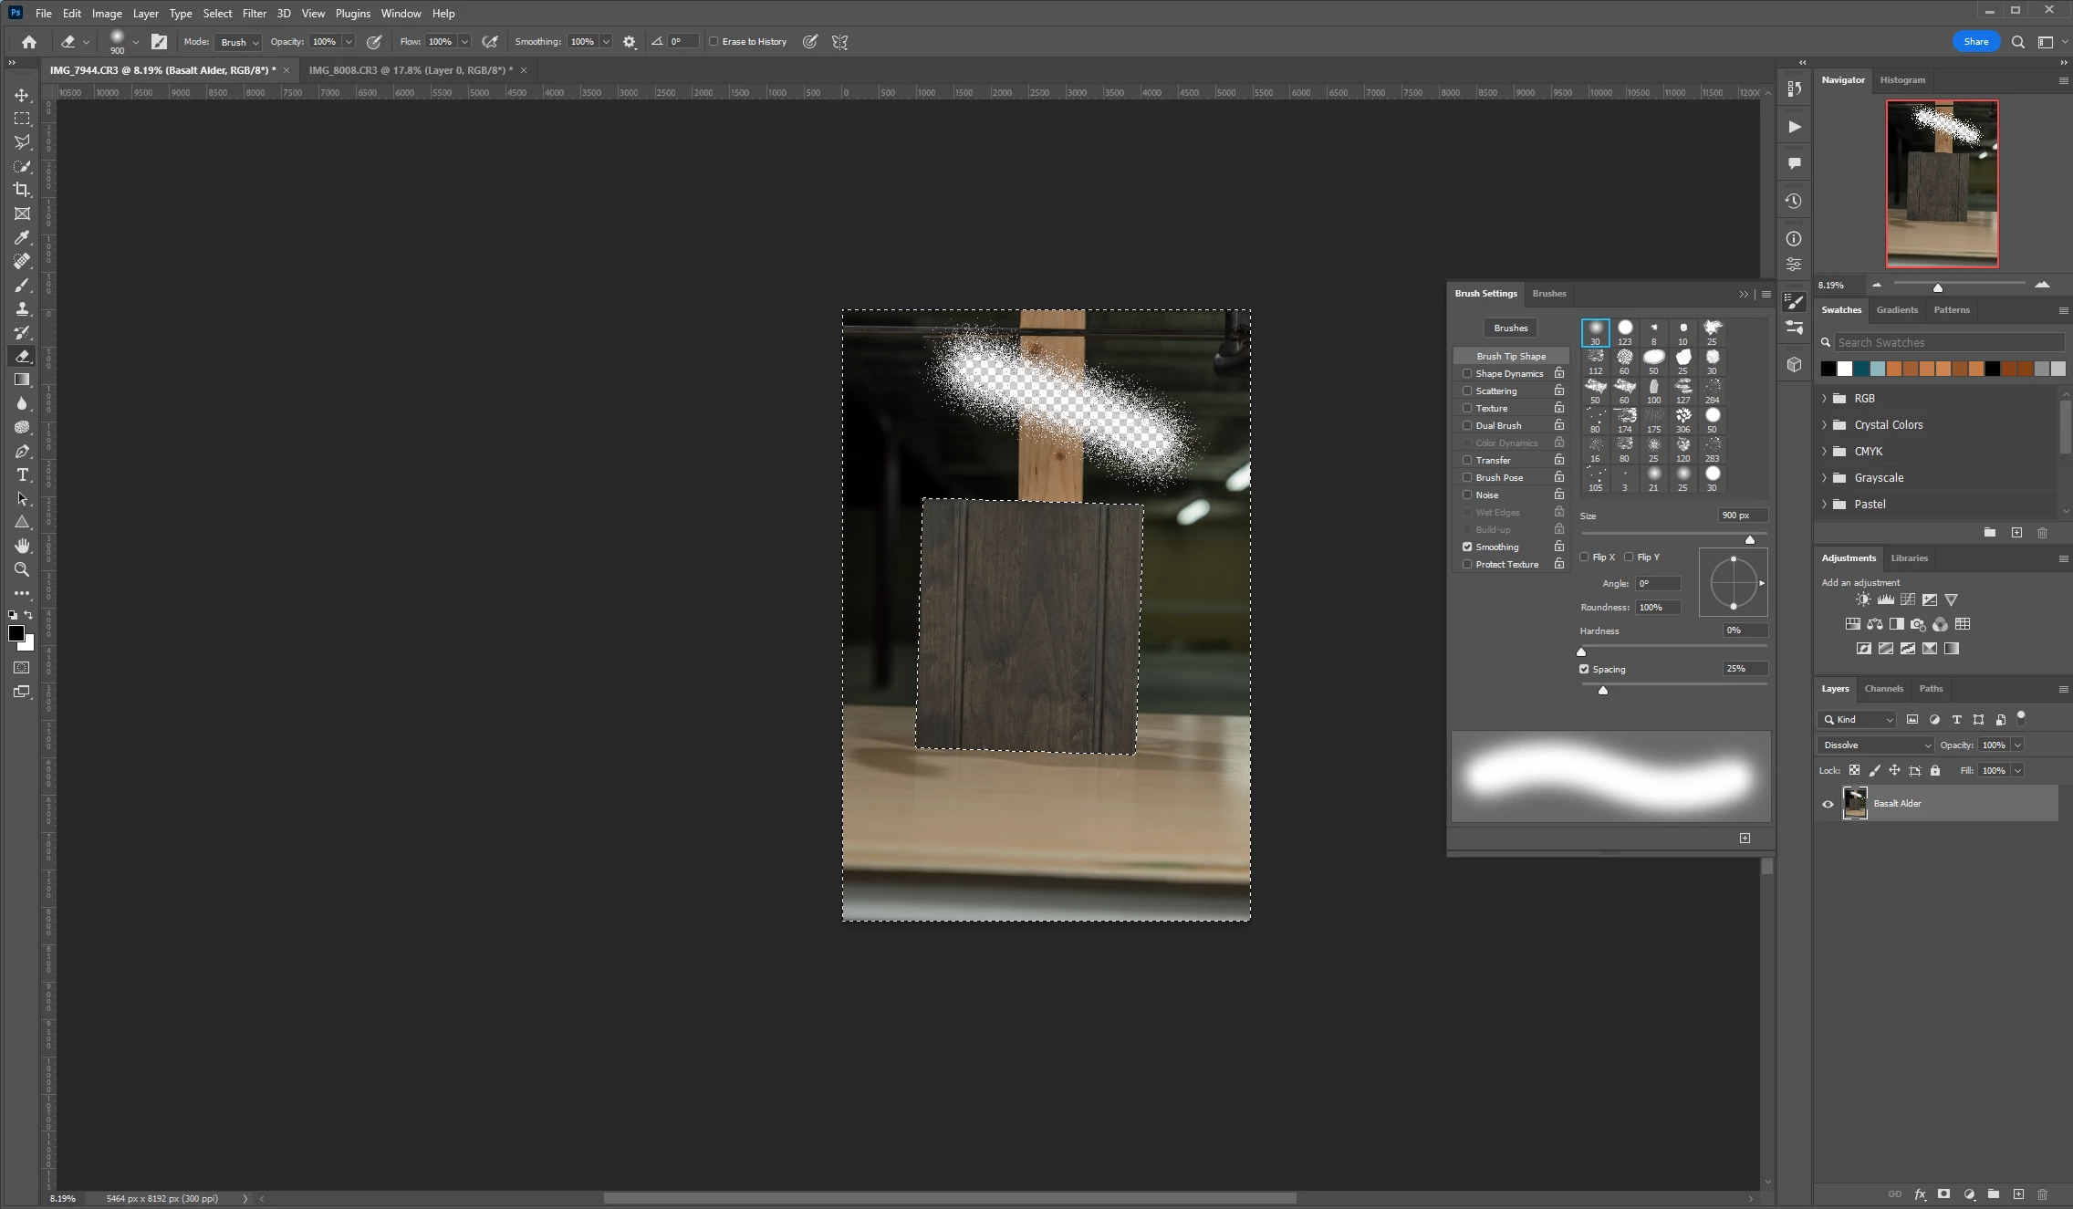Screen dimensions: 2073x1209
Task: Switch to the Channels tab
Action: pyautogui.click(x=1883, y=689)
